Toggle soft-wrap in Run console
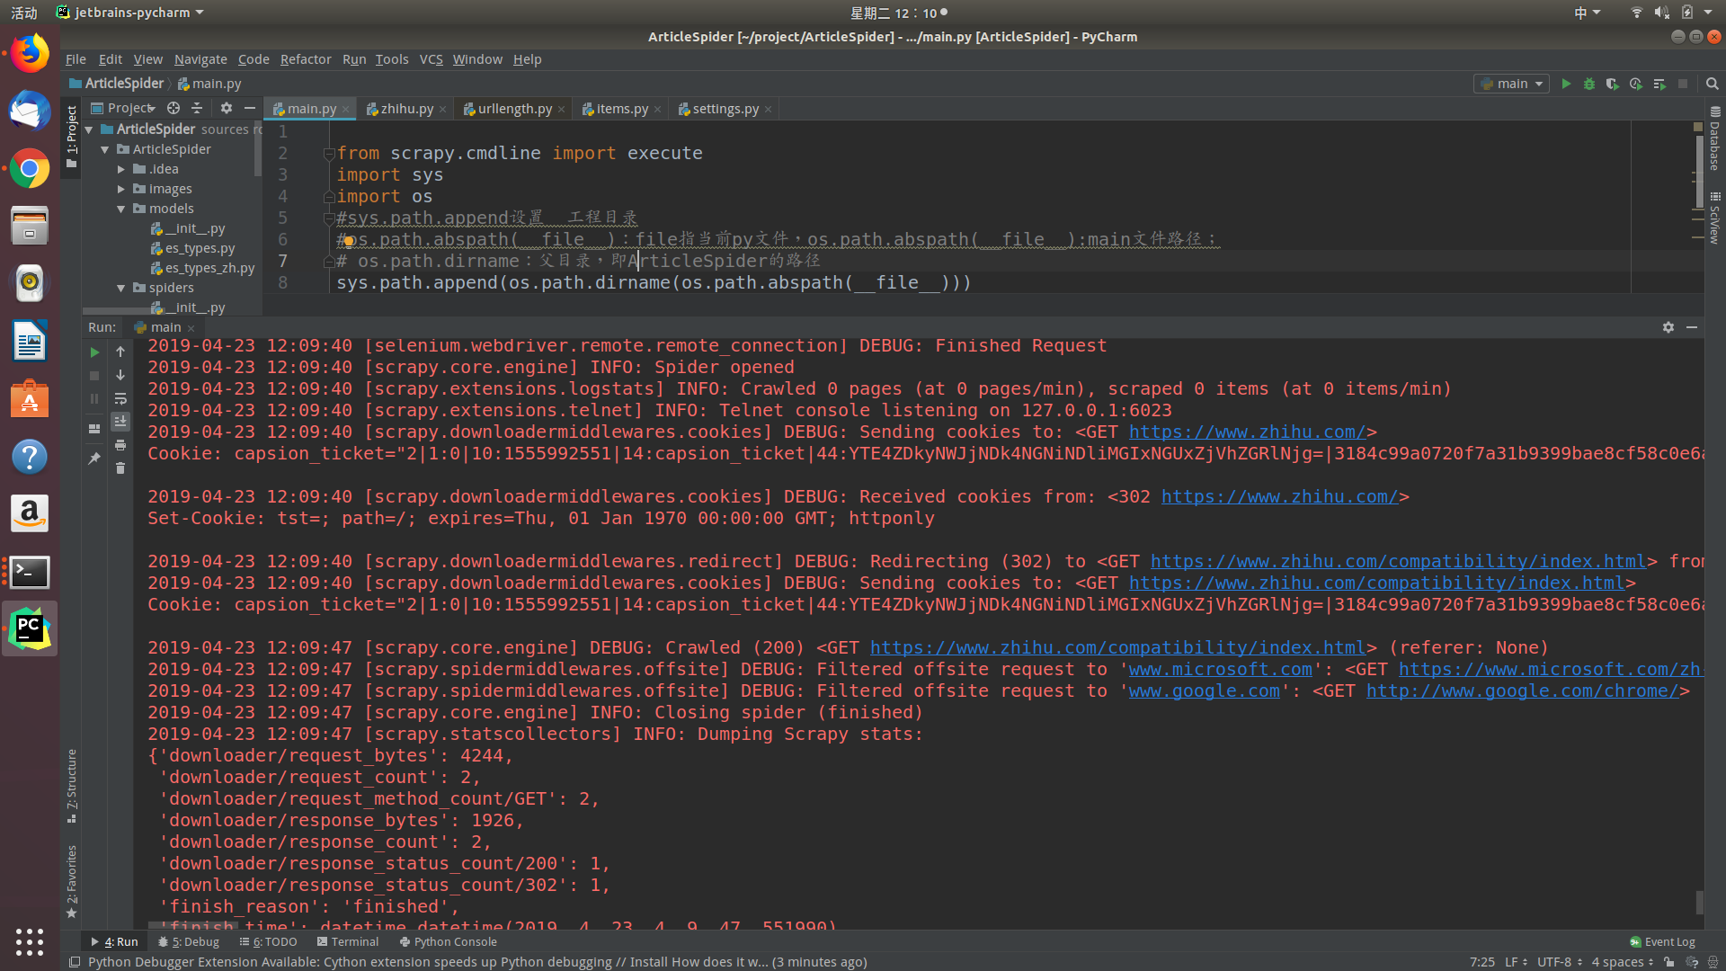 [120, 398]
